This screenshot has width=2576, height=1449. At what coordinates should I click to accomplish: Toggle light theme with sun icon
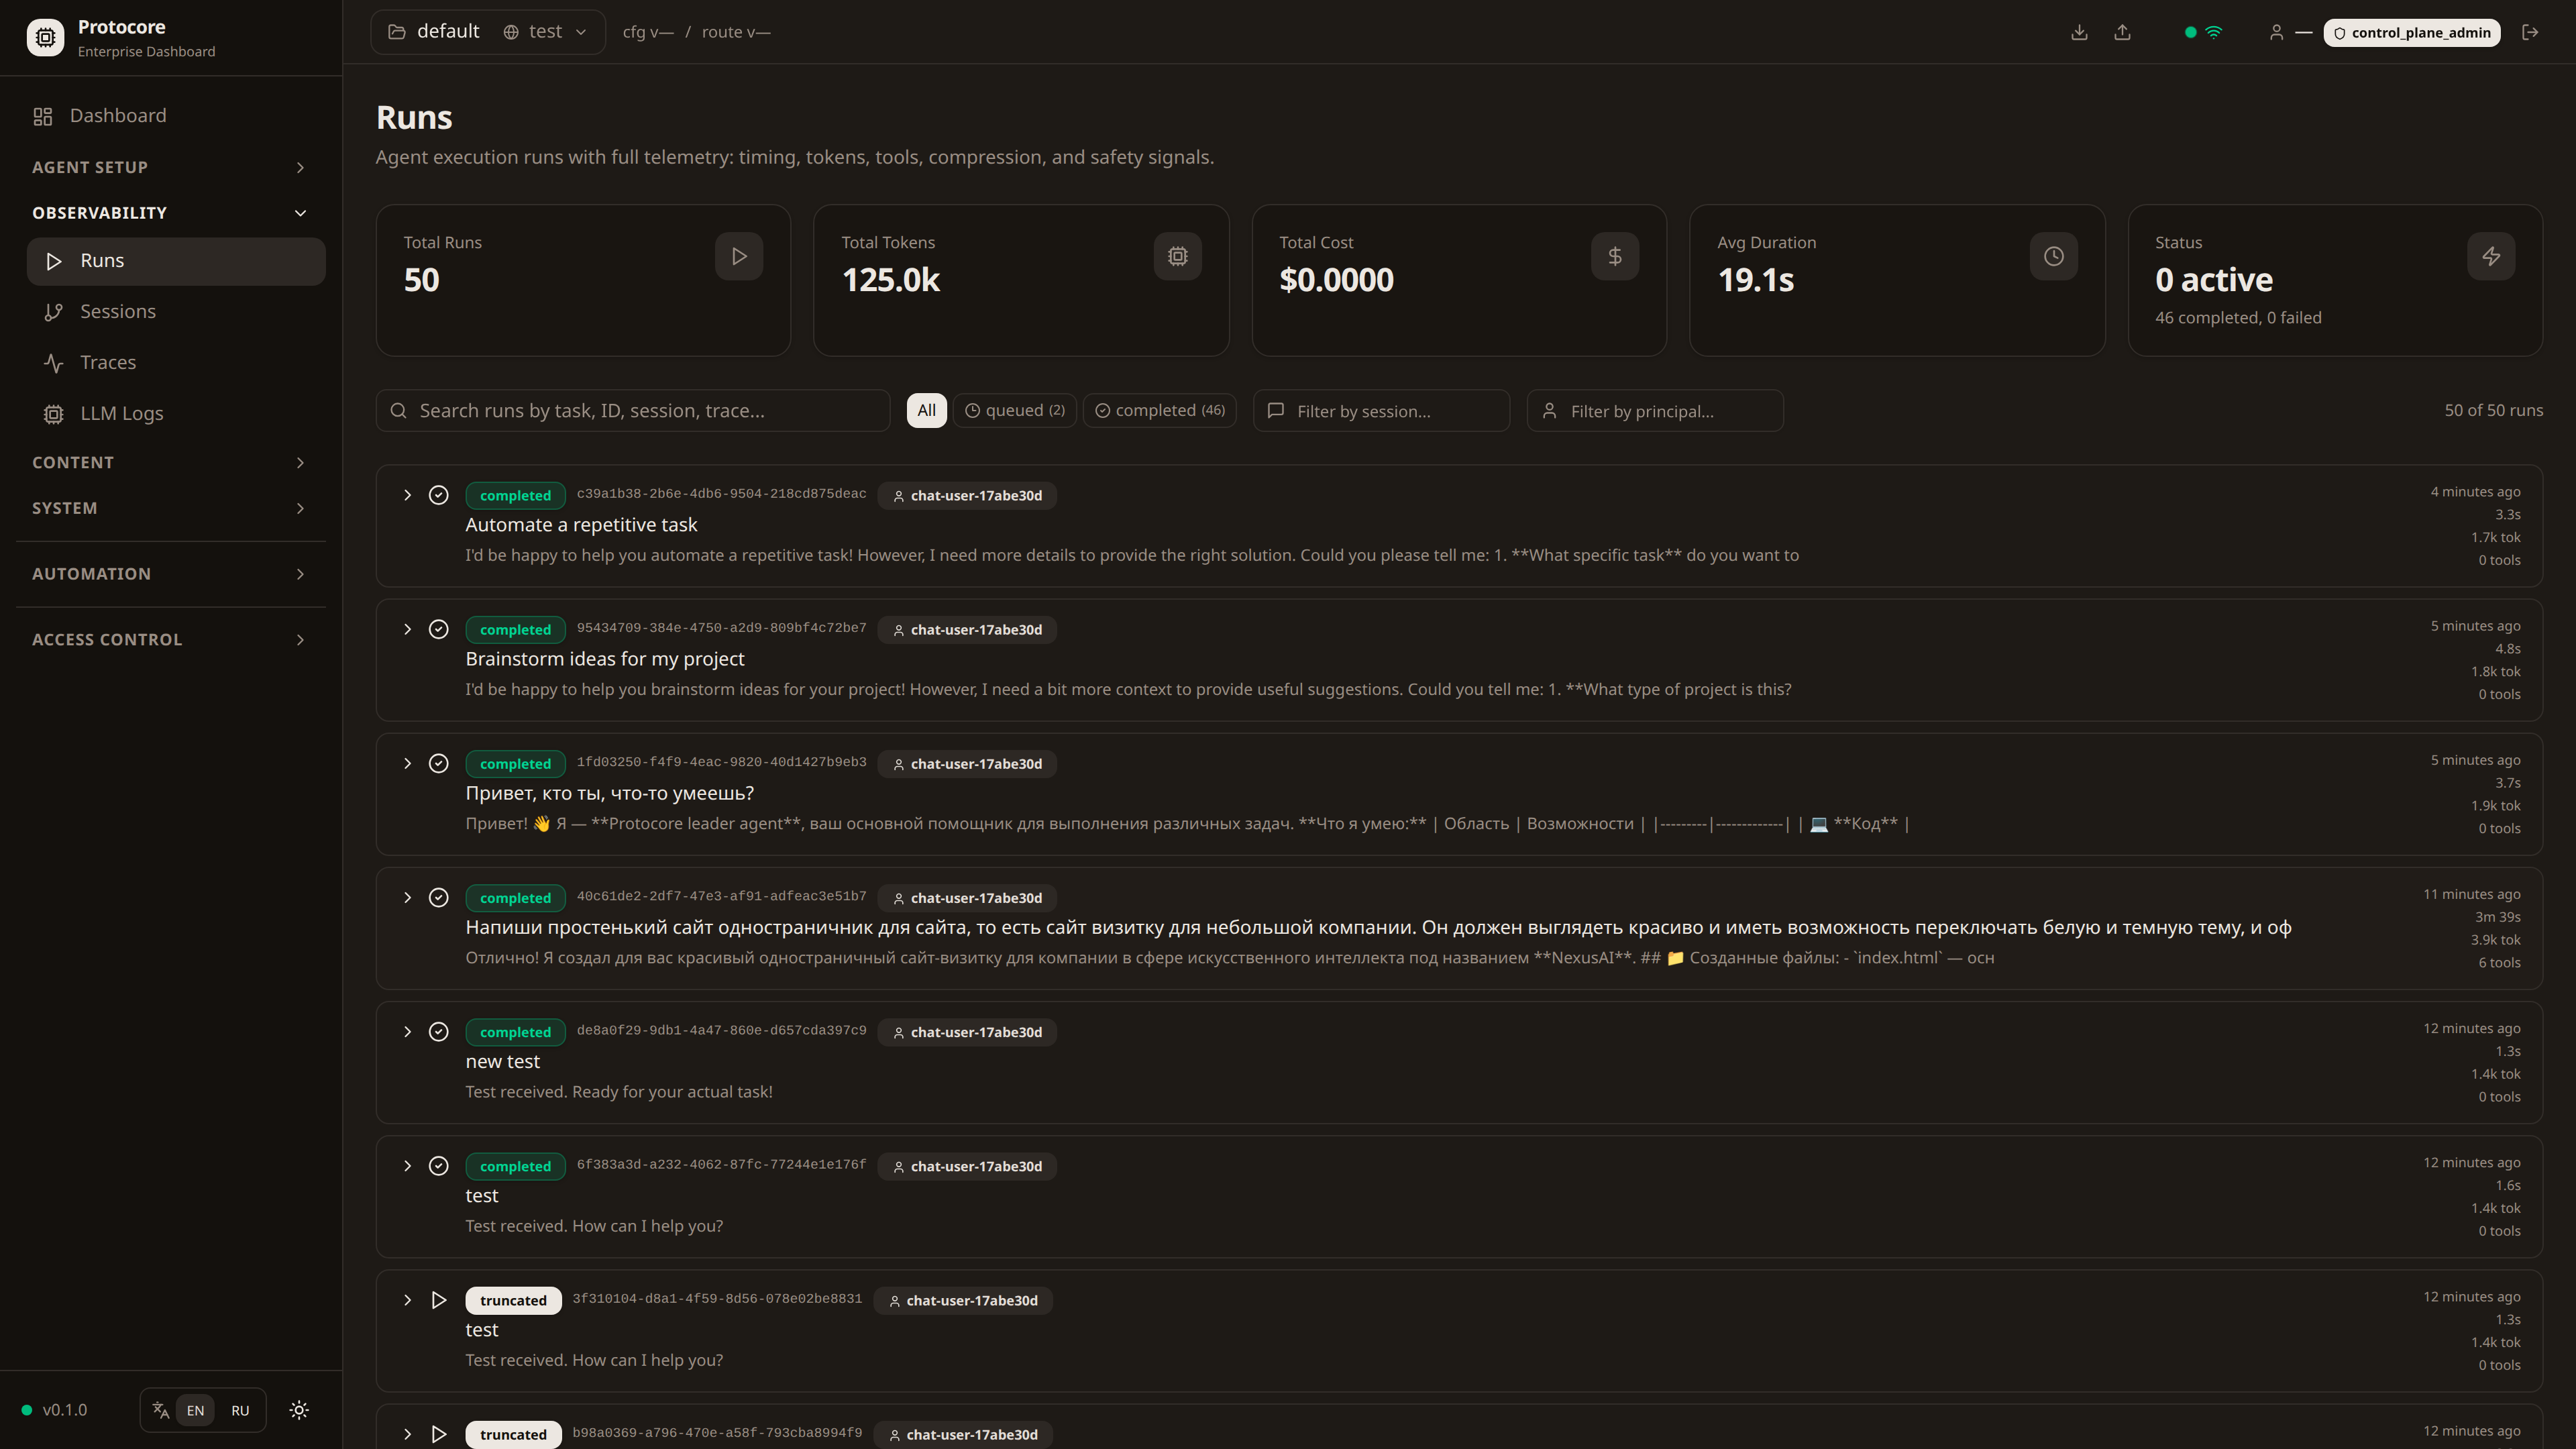pyautogui.click(x=299, y=1410)
